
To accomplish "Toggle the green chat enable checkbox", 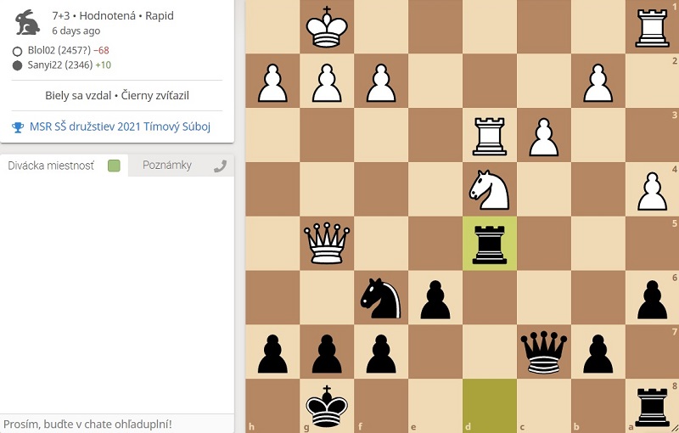I will click(x=114, y=166).
